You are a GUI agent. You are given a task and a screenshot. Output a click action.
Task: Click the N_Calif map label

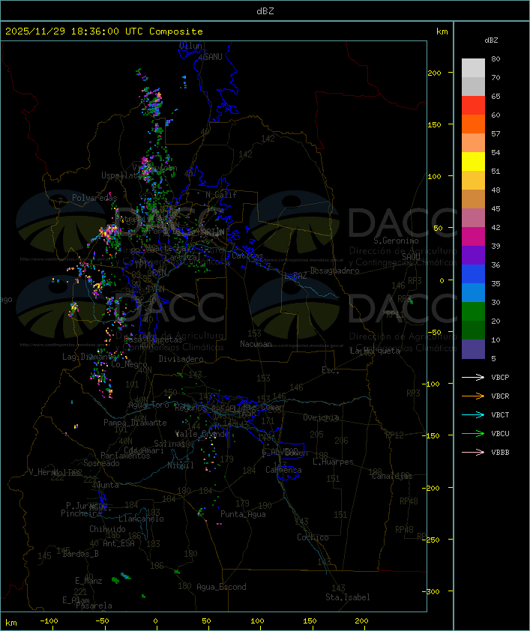221,195
